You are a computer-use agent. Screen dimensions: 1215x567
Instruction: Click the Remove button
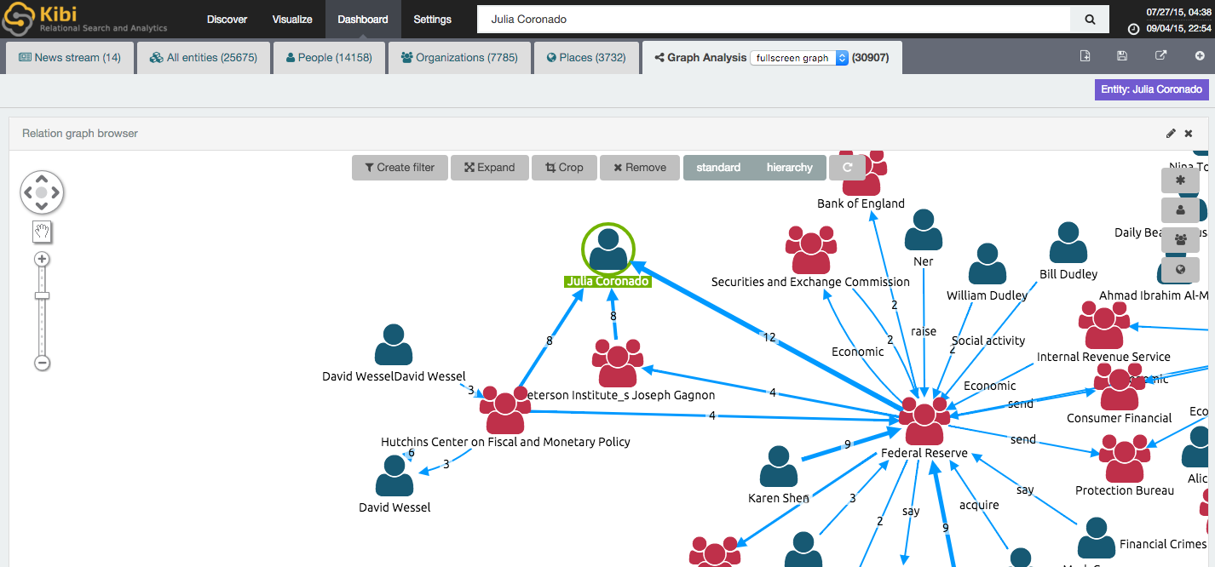640,168
